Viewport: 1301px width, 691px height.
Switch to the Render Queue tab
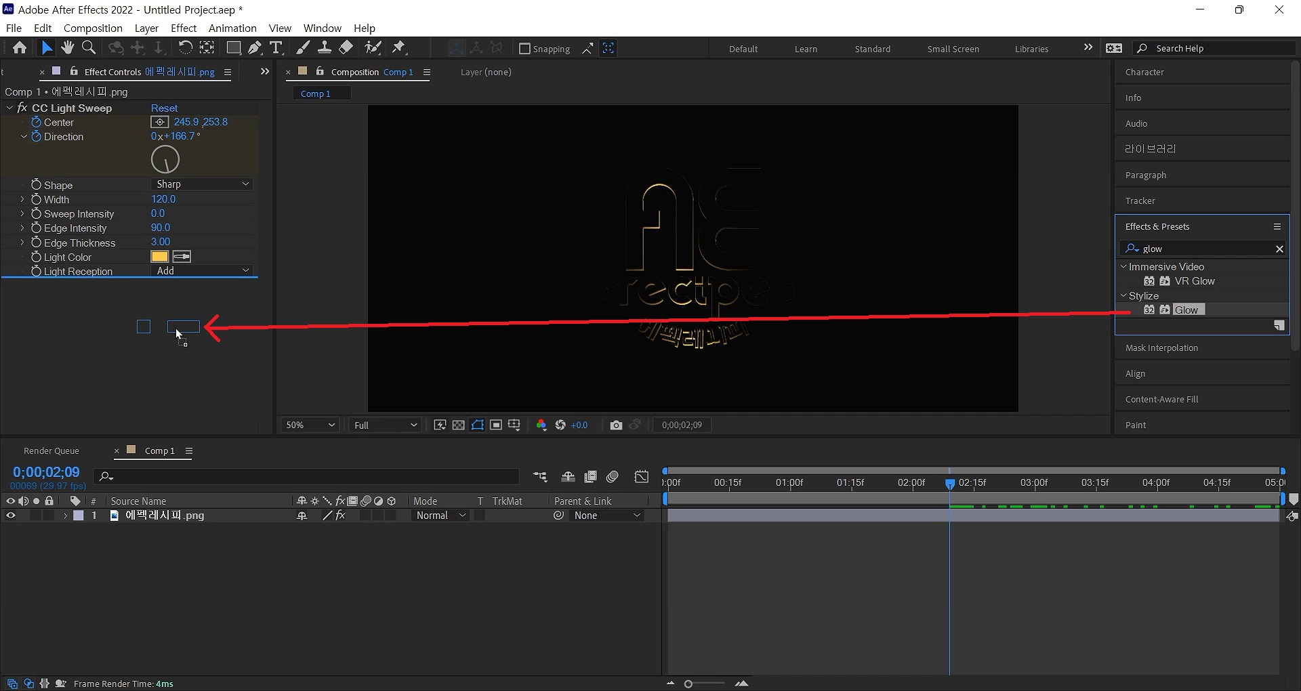(x=51, y=451)
